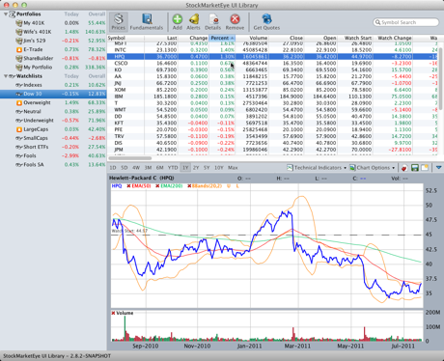This screenshot has width=444, height=361.
Task: Switch chart range to YTD
Action: coord(173,168)
